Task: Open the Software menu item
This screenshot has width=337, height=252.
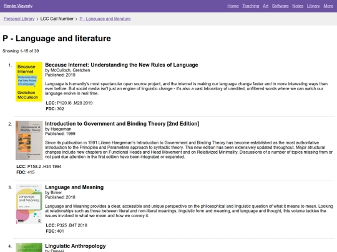Action: [280, 6]
